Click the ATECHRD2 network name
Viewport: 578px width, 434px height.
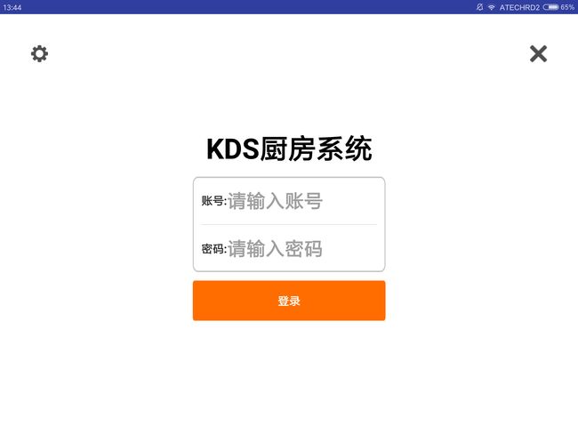tap(519, 7)
